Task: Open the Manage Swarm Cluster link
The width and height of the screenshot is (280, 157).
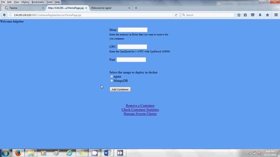Action: point(140,114)
